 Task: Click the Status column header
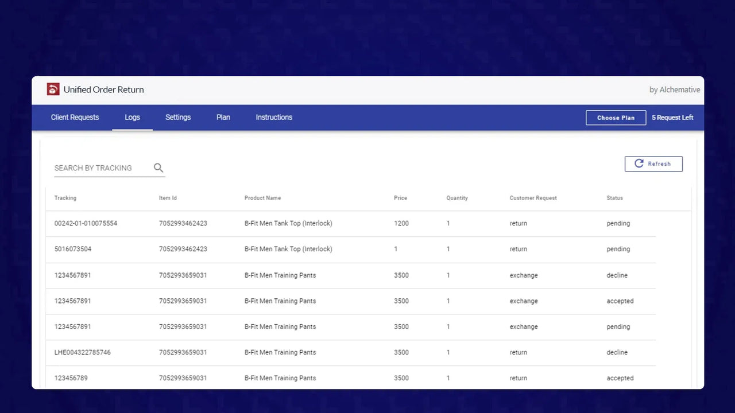coord(614,198)
